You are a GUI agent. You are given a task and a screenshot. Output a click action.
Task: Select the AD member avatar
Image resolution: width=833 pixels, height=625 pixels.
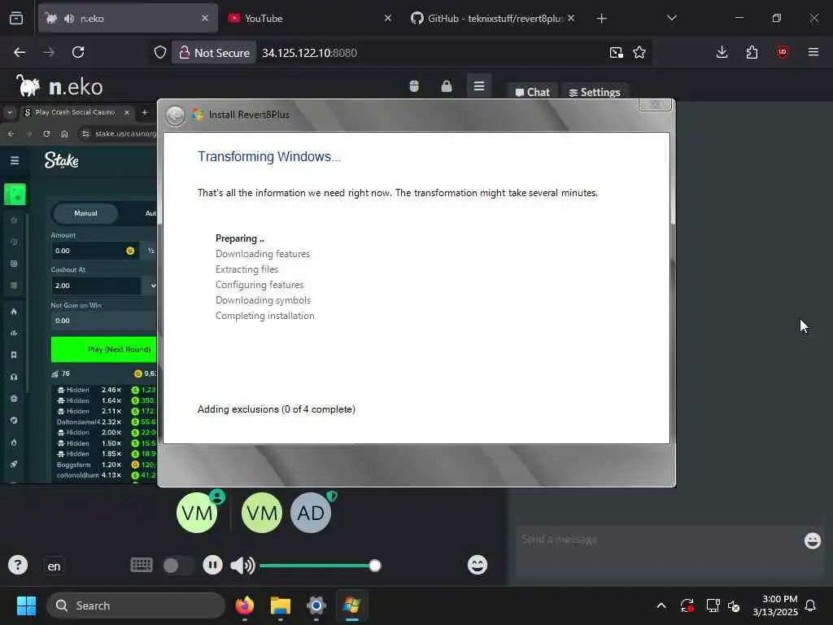point(311,513)
